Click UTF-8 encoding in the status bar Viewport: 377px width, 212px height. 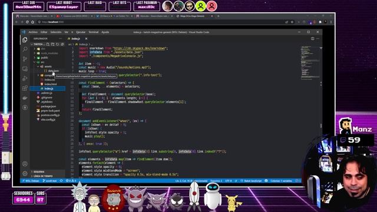[x=229, y=181]
